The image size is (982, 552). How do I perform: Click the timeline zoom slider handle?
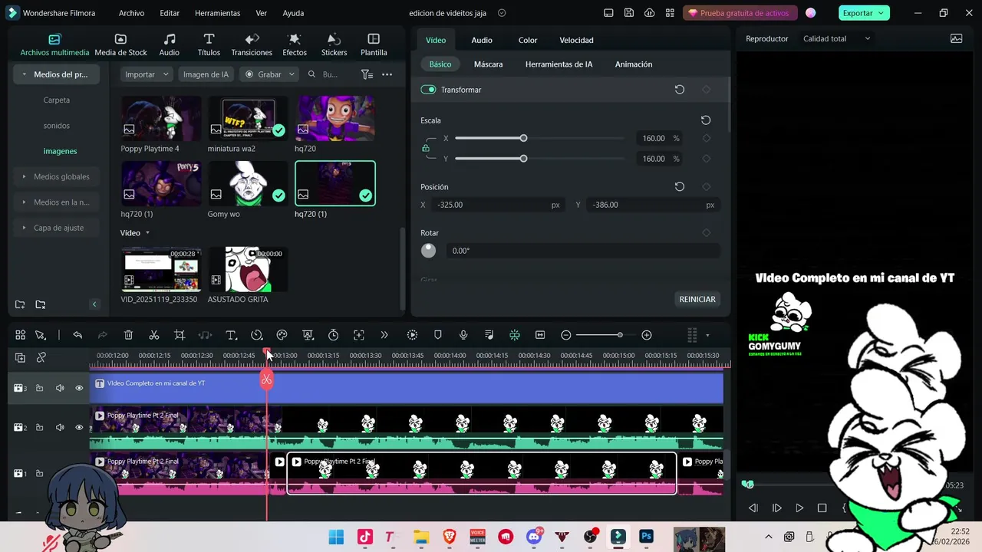pyautogui.click(x=620, y=335)
